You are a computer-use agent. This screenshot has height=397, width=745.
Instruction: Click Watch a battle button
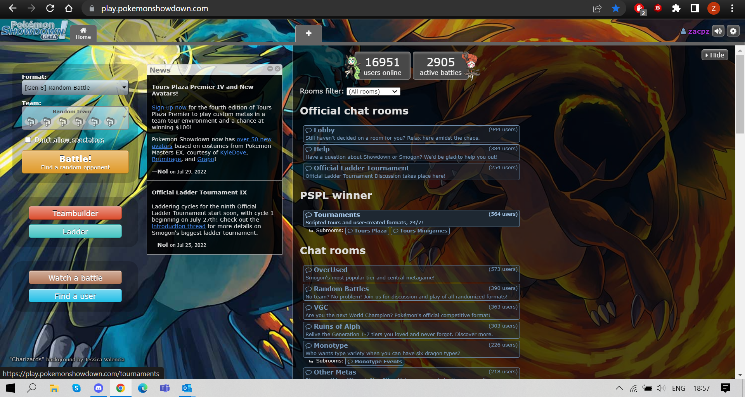tap(75, 277)
